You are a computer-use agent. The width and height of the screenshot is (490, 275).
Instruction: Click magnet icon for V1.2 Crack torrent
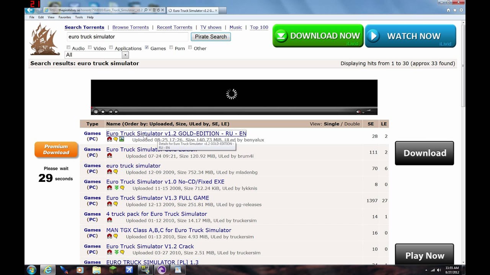point(109,252)
